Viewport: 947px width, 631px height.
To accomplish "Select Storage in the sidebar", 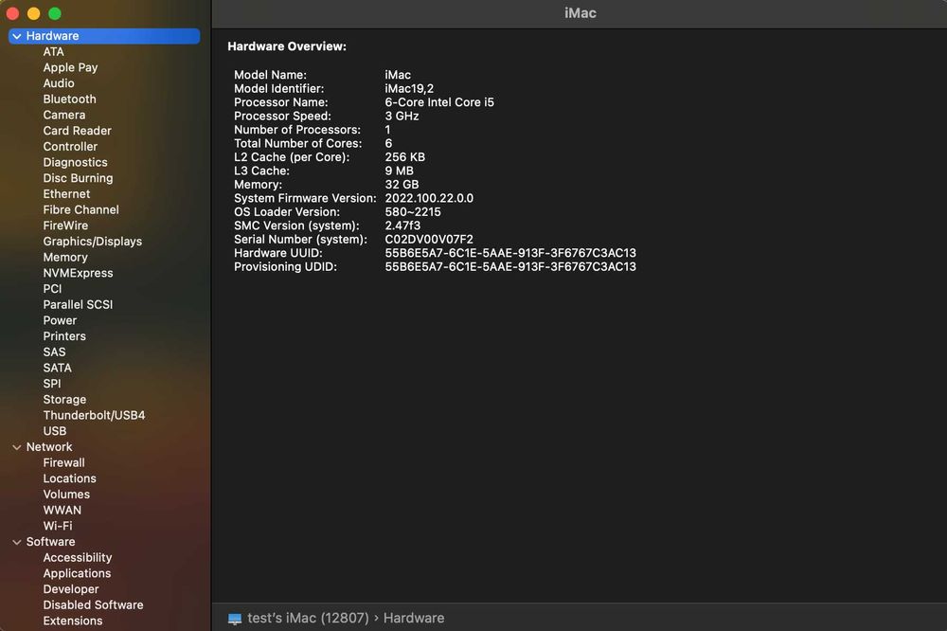I will pyautogui.click(x=64, y=400).
